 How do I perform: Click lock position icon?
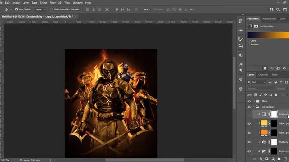266,95
